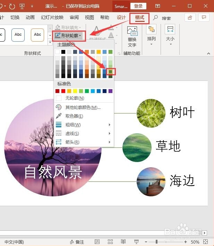This screenshot has height=246, width=214.
Task: Click the share icon button
Action: 190,17
